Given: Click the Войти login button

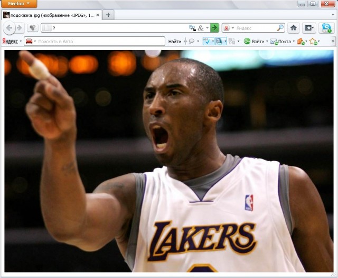Looking at the screenshot, I should click(258, 42).
